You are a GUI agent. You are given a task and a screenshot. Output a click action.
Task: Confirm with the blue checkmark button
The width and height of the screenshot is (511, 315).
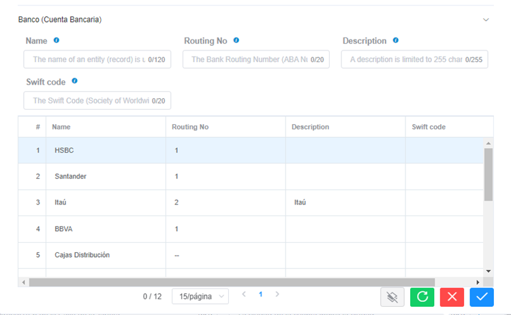pyautogui.click(x=481, y=297)
